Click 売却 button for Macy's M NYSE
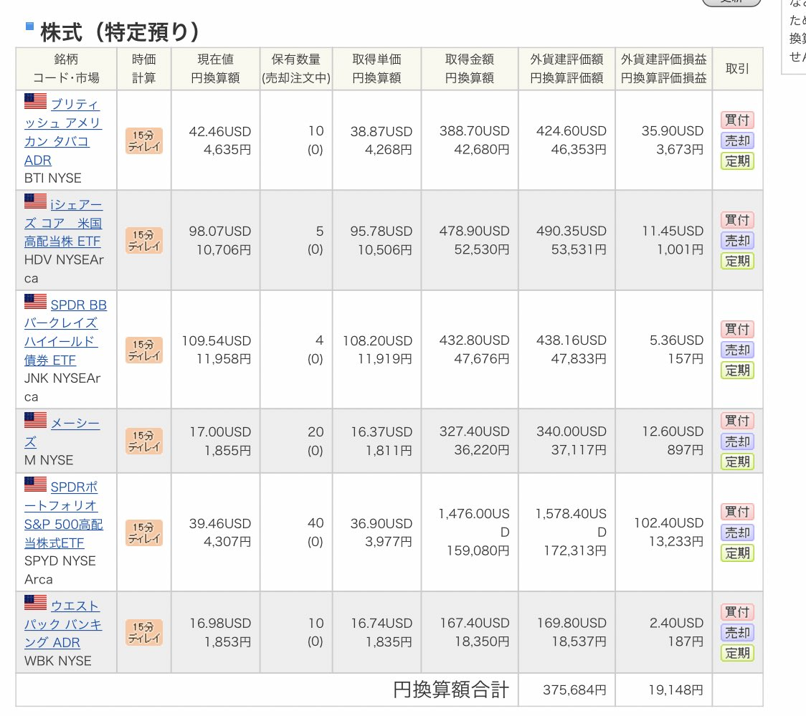The width and height of the screenshot is (806, 716). coord(737,441)
